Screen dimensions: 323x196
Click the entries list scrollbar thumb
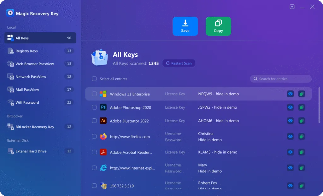(319, 105)
